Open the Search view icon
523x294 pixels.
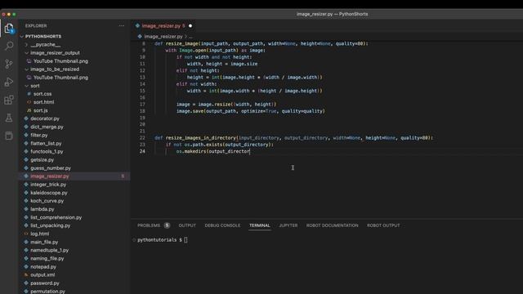click(9, 46)
